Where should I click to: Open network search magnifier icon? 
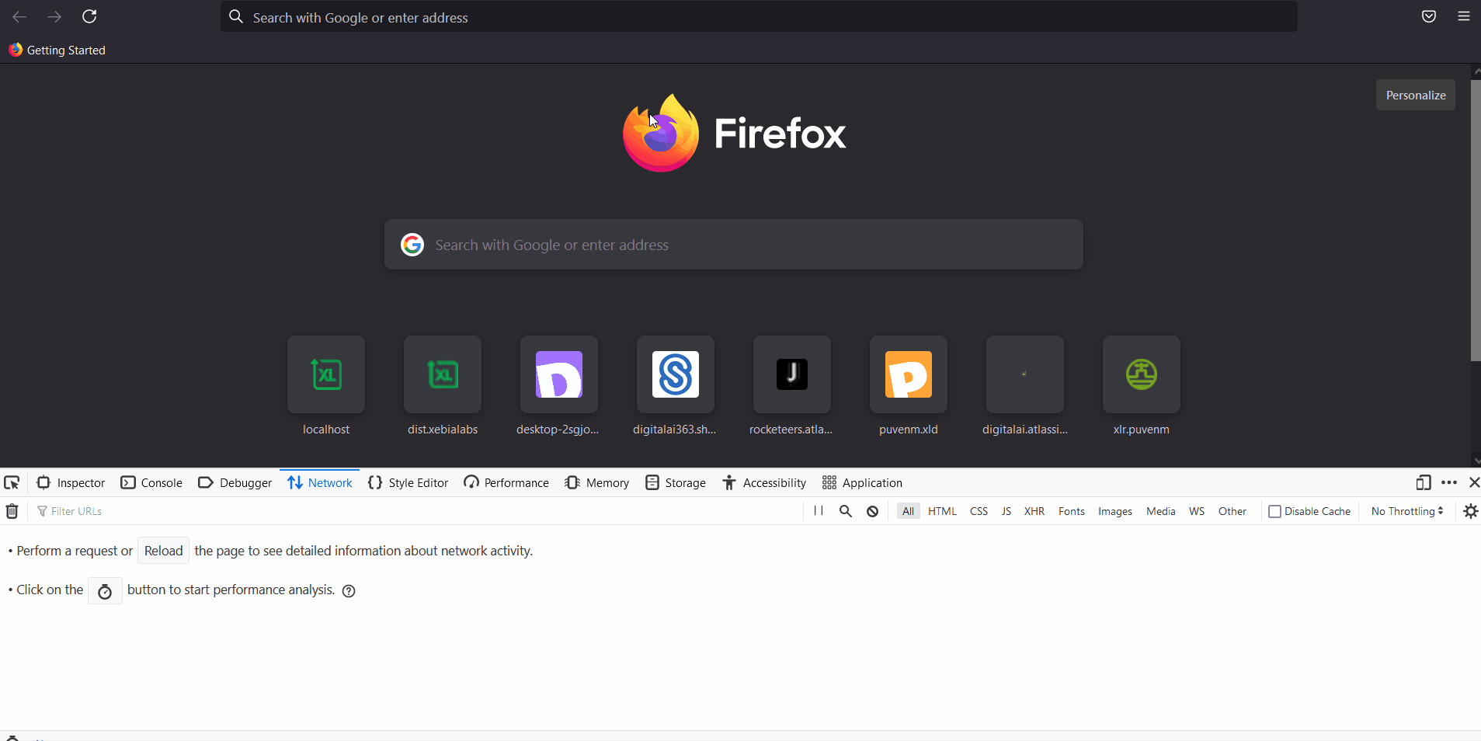[x=846, y=511]
